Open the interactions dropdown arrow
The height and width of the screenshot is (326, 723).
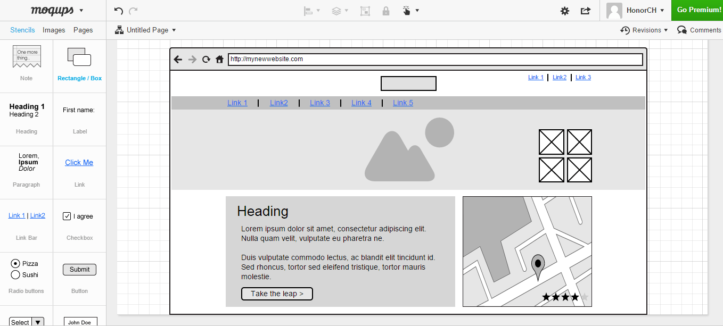point(417,11)
